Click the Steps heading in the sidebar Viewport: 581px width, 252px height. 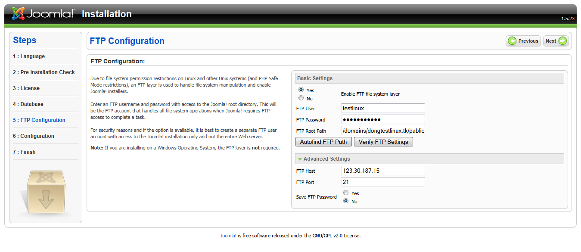click(x=25, y=40)
